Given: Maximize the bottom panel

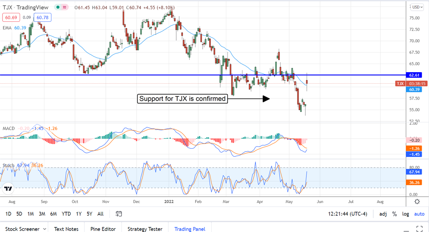Looking at the screenshot, I should click(x=420, y=229).
